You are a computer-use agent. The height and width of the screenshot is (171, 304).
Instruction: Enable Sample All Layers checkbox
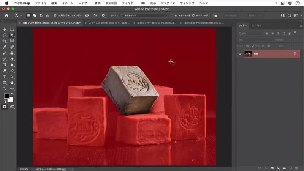pyautogui.click(x=172, y=16)
